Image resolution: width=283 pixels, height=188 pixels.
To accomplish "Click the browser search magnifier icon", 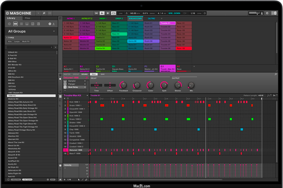I will coord(44,13).
